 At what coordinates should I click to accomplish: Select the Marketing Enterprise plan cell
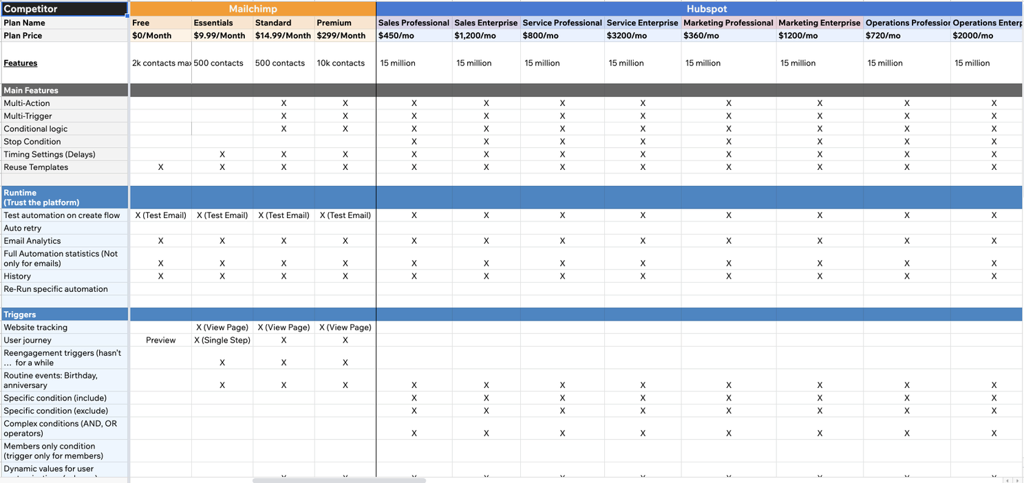pyautogui.click(x=820, y=23)
